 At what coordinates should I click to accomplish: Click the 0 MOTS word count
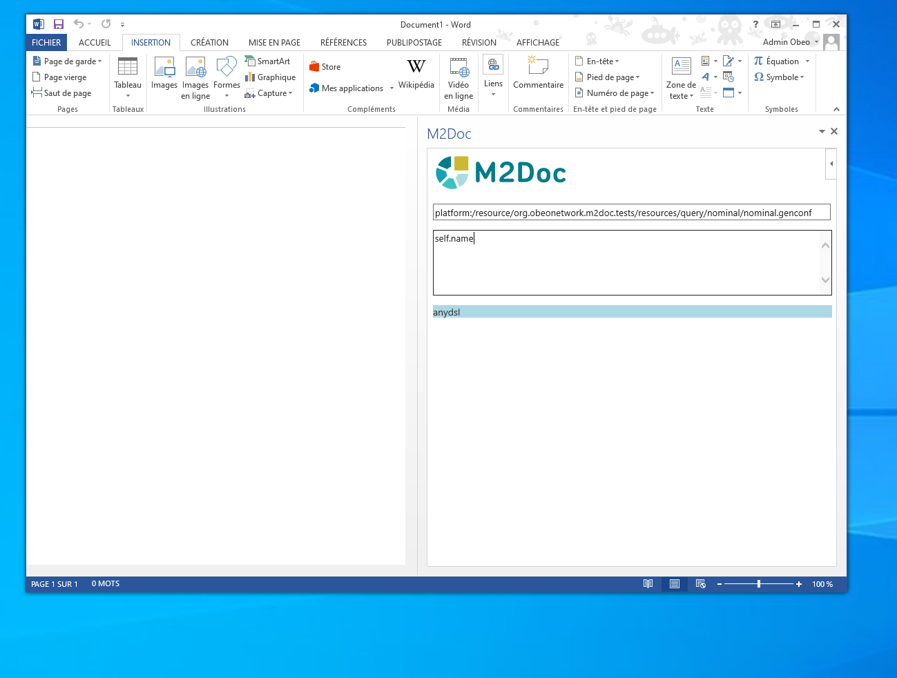click(106, 584)
